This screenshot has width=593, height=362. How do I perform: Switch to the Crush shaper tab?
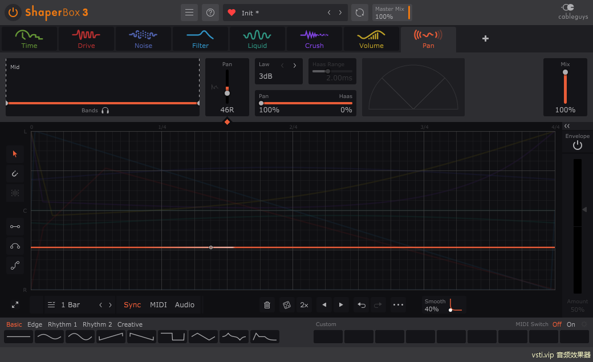tap(314, 39)
